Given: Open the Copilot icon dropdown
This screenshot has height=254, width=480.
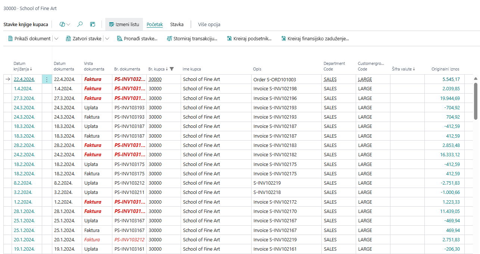Looking at the screenshot, I should (65, 24).
